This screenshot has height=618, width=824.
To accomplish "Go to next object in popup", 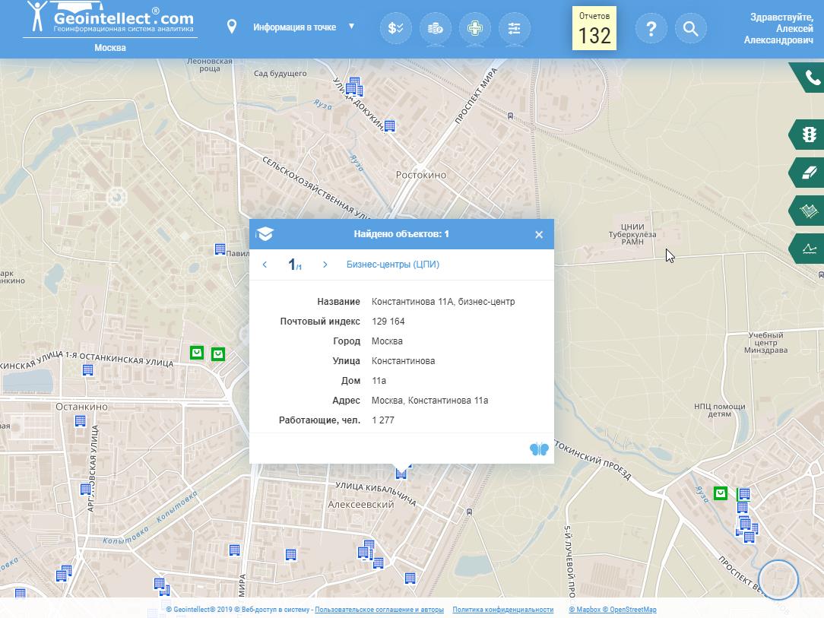I will [325, 265].
